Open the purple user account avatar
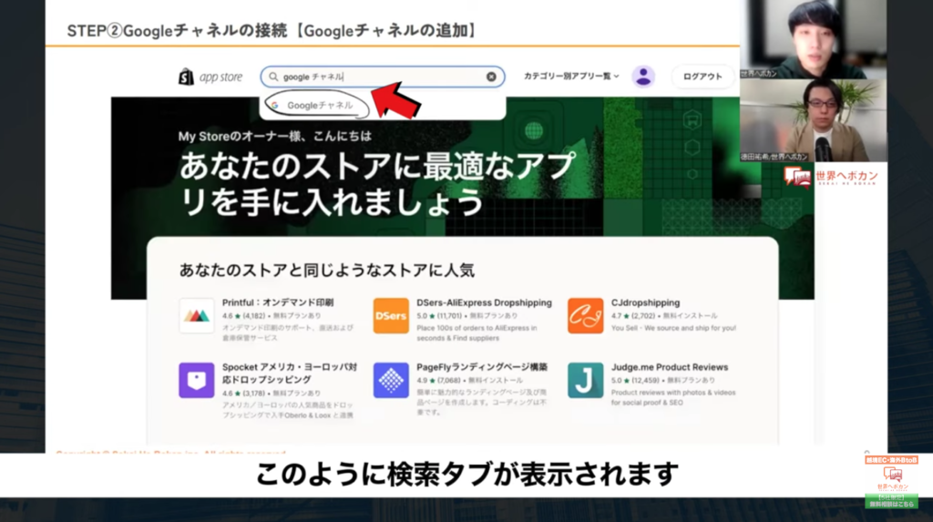The image size is (933, 522). point(643,77)
